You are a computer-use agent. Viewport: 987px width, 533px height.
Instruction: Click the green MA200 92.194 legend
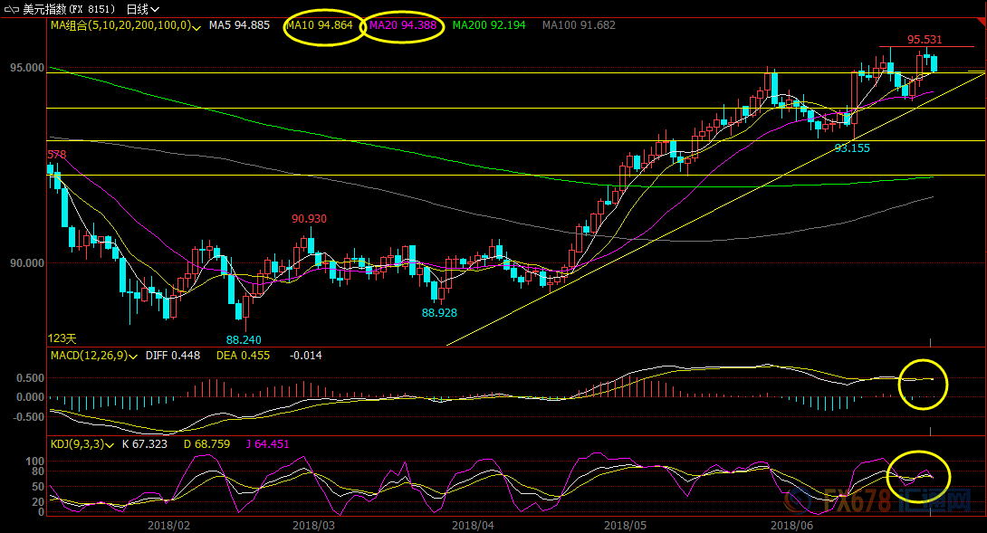point(488,25)
